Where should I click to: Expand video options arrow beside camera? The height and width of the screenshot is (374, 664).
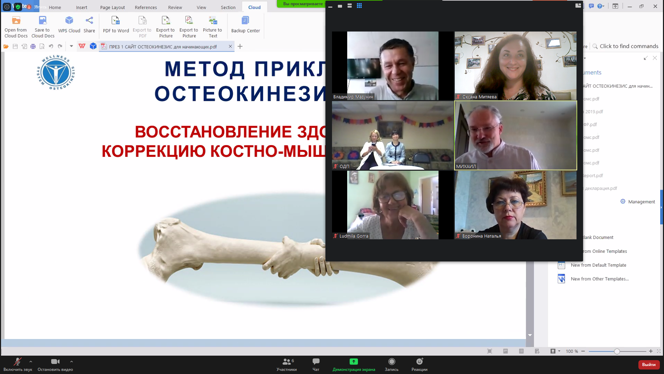pyautogui.click(x=72, y=362)
